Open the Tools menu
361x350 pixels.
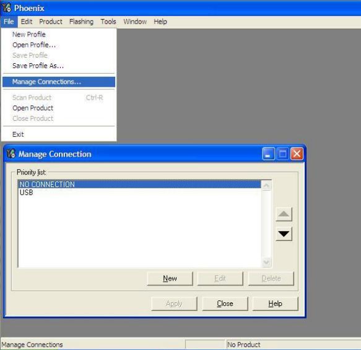click(108, 22)
